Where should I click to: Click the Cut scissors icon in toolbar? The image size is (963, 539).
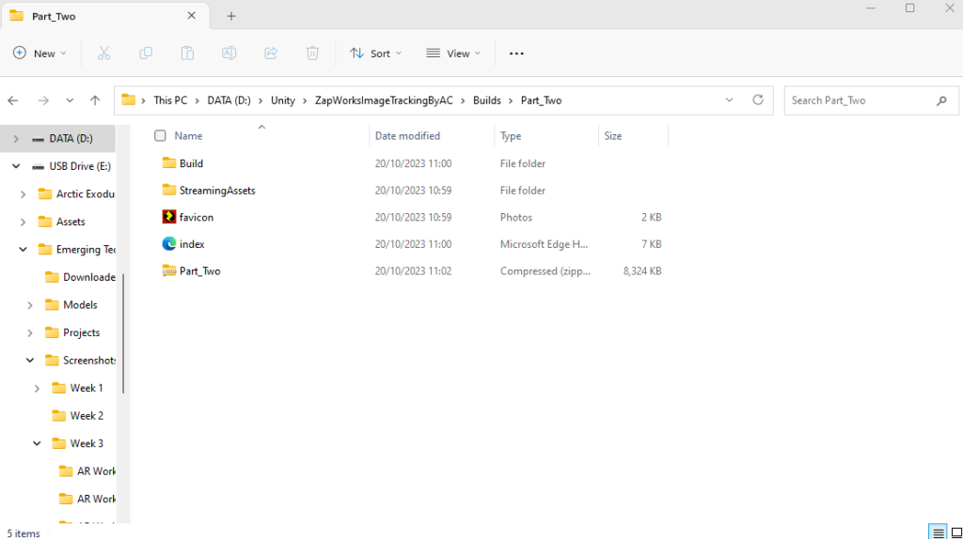pyautogui.click(x=104, y=54)
